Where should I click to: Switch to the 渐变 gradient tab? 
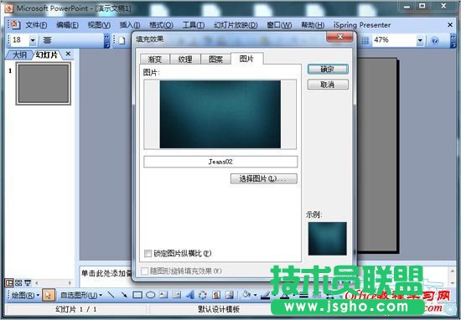click(155, 59)
